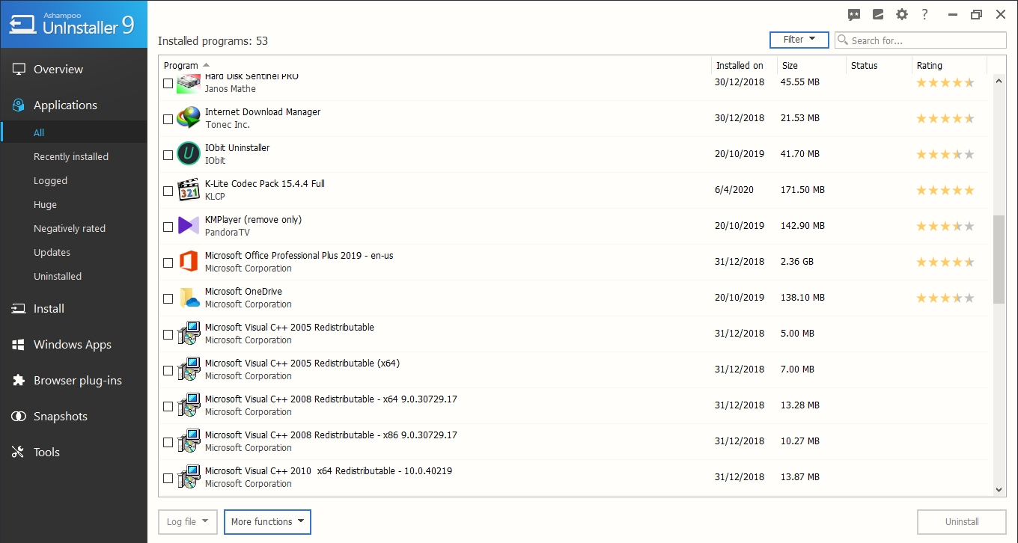The image size is (1018, 543).
Task: Click the Snapshots icon in sidebar
Action: point(18,416)
